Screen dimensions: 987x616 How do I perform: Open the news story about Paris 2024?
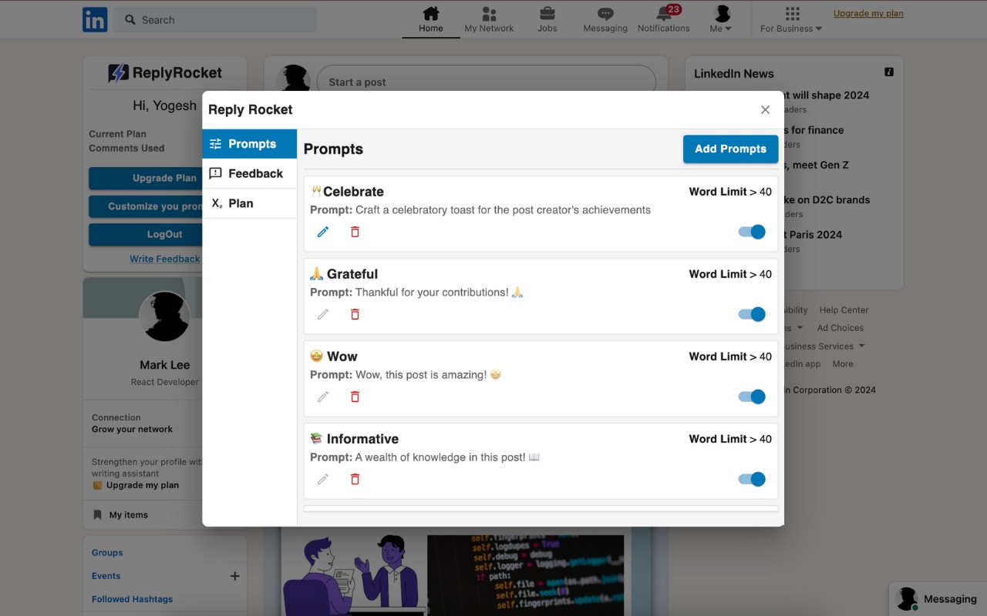tap(813, 234)
